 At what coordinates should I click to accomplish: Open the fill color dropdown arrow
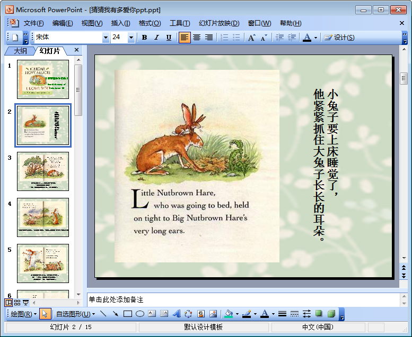click(x=237, y=314)
